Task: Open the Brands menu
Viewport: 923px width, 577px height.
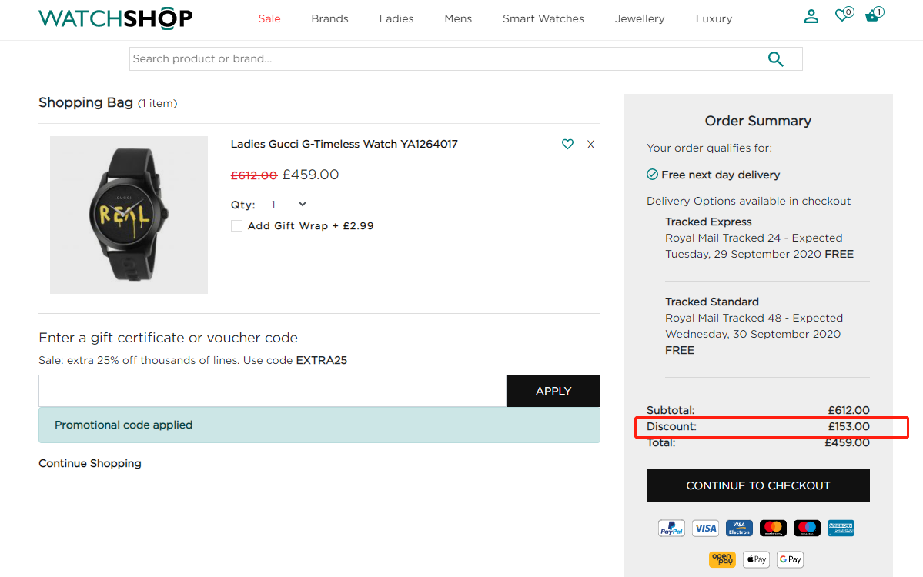Action: point(329,18)
